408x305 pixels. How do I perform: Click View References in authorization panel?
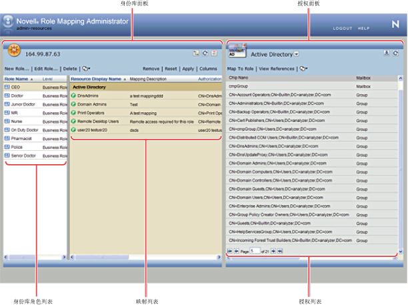click(x=277, y=69)
